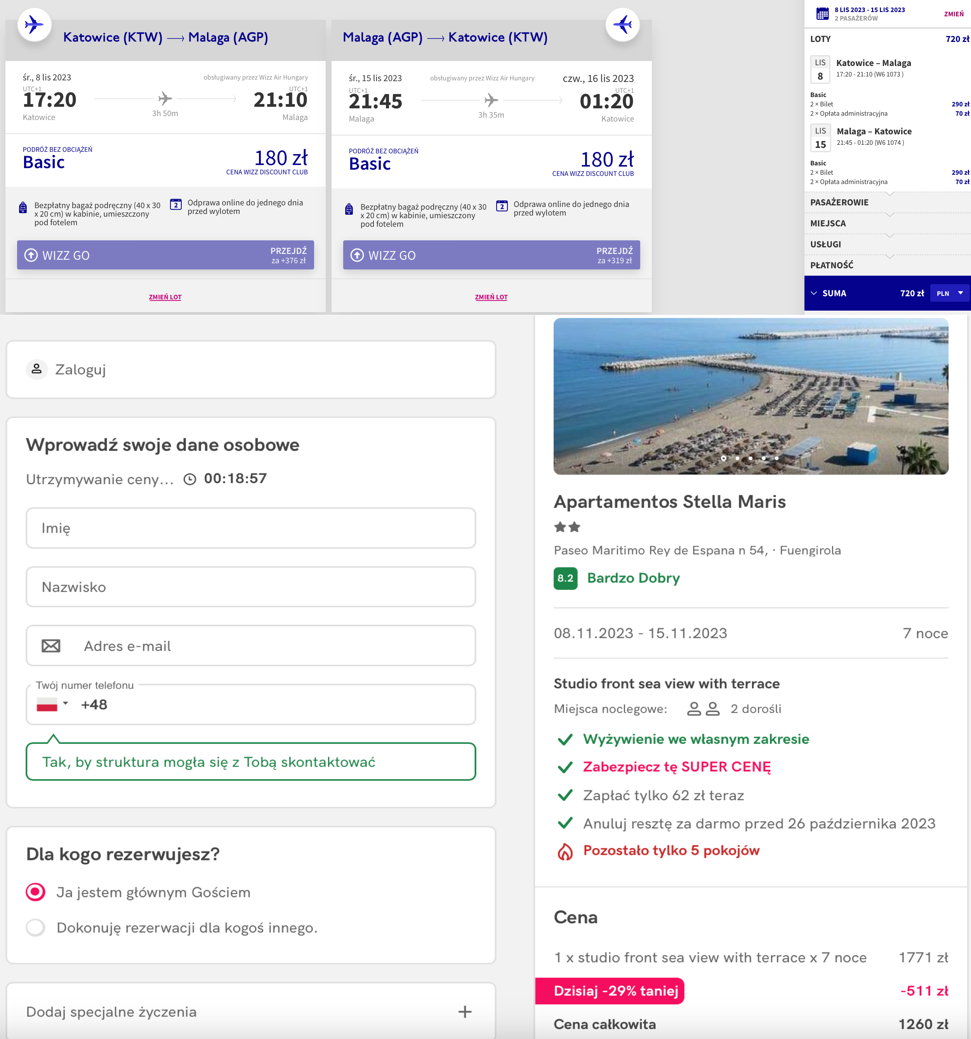Click the user icon beside Zaloguj

(36, 369)
